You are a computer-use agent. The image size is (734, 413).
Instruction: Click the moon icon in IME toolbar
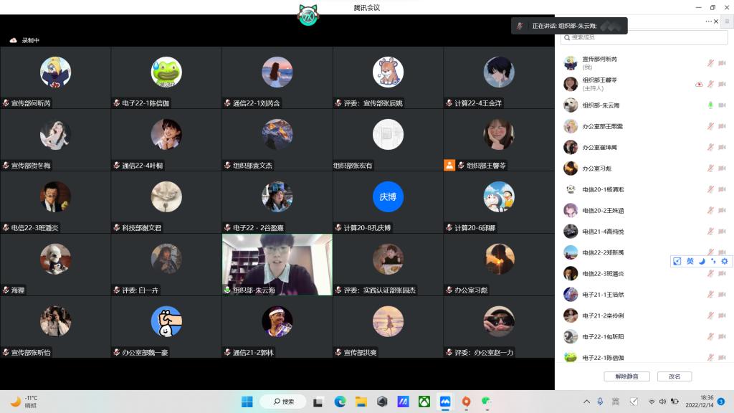coord(702,261)
